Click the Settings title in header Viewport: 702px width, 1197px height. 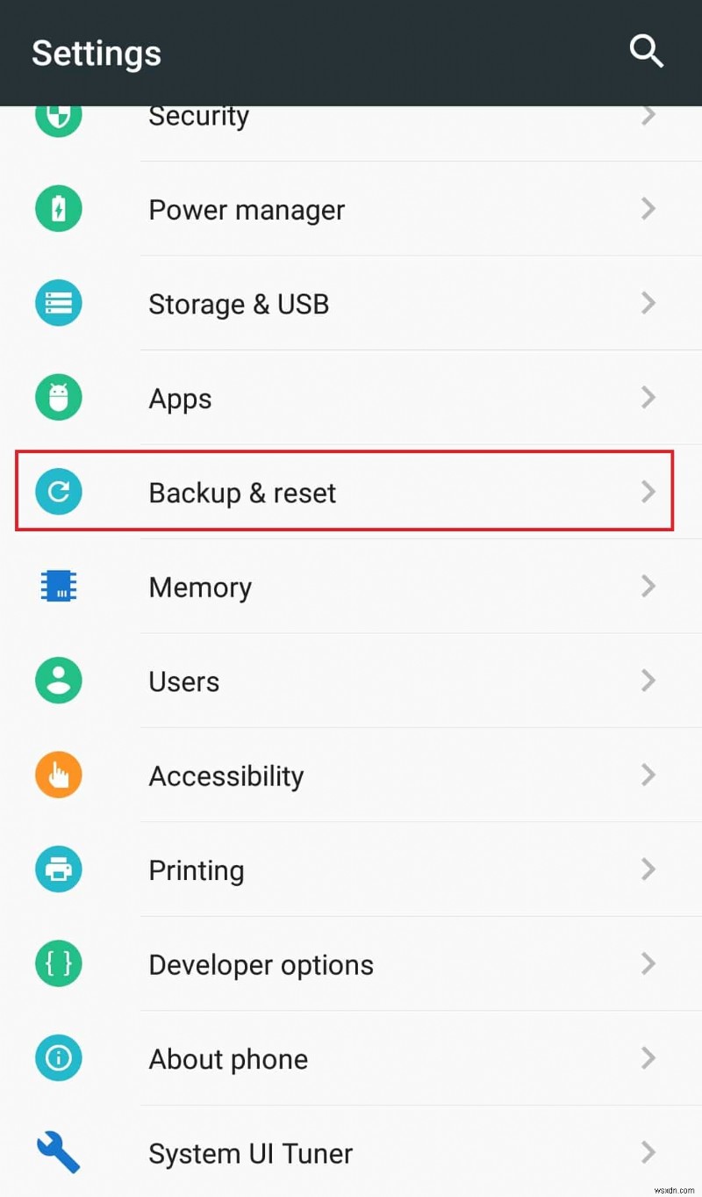point(97,53)
